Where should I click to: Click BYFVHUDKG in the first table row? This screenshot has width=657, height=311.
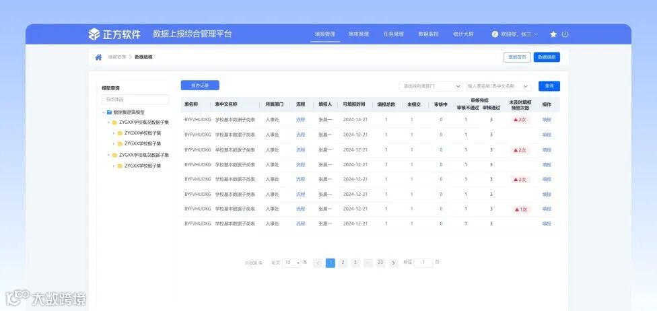tap(198, 119)
